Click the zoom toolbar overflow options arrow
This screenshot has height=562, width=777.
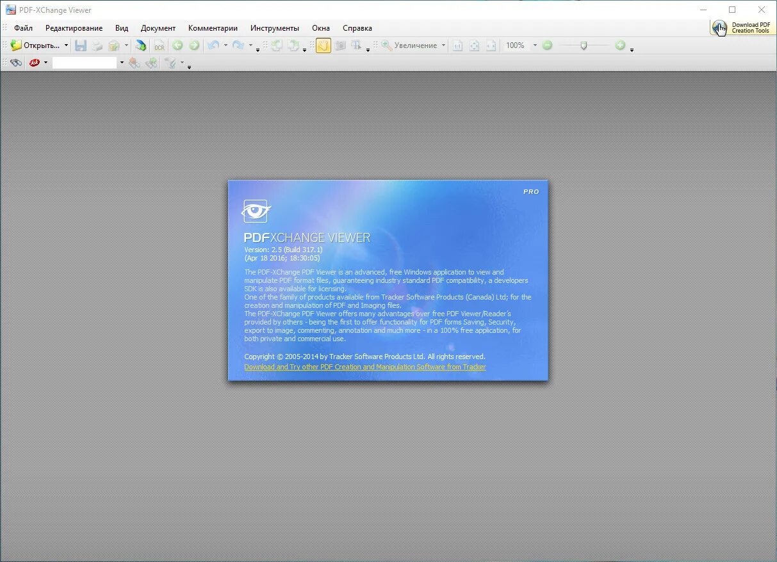[632, 49]
